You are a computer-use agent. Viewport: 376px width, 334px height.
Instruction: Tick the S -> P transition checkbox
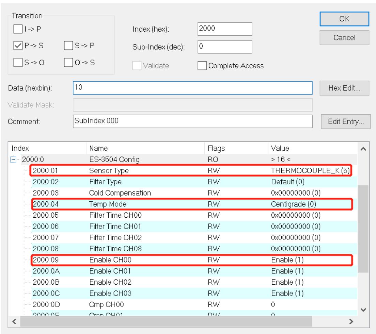(68, 45)
